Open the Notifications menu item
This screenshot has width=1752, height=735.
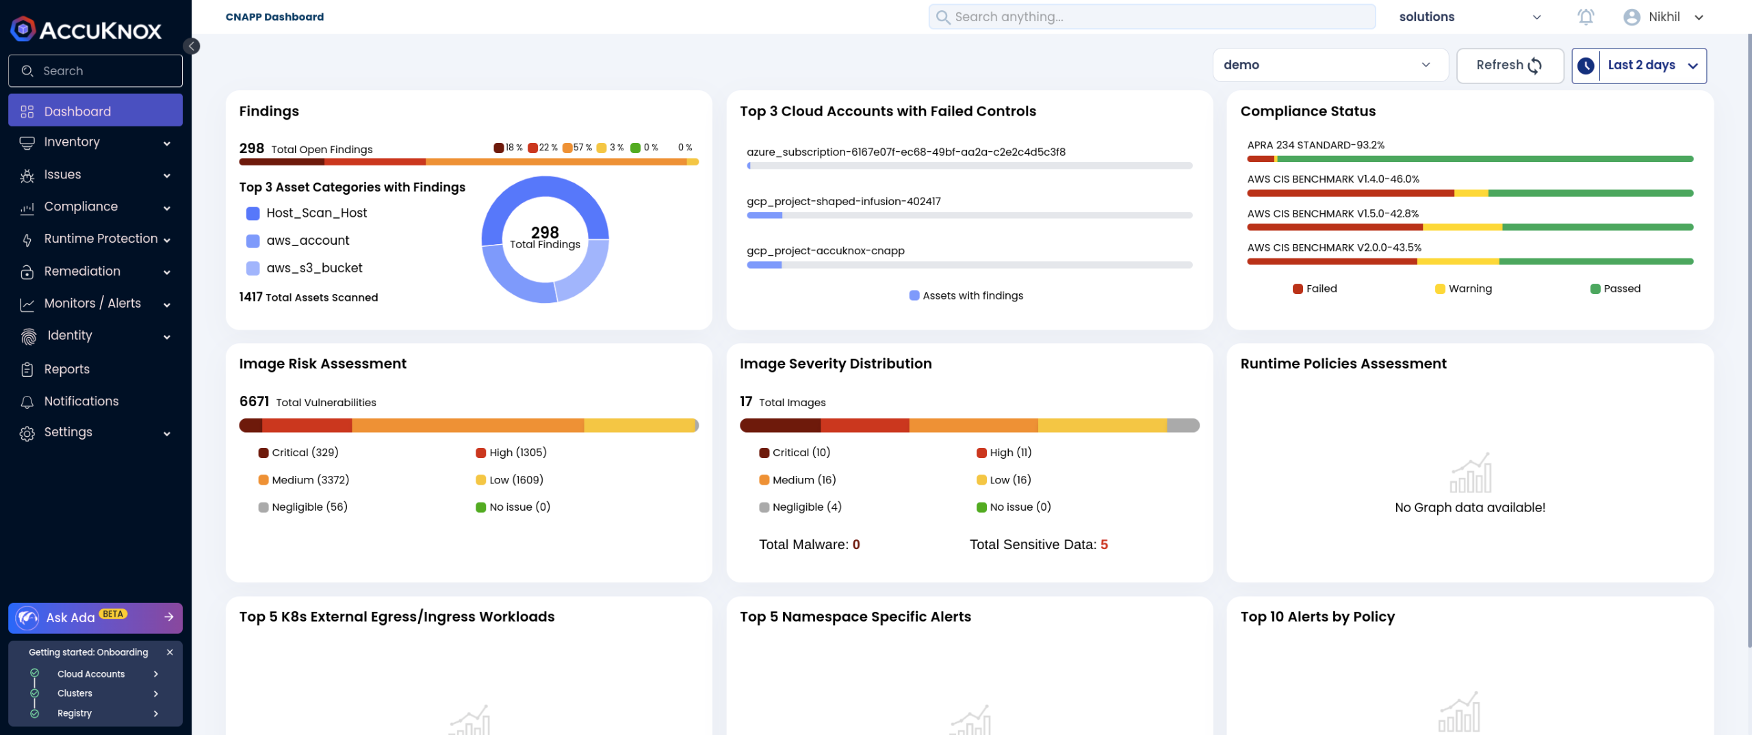coord(81,401)
